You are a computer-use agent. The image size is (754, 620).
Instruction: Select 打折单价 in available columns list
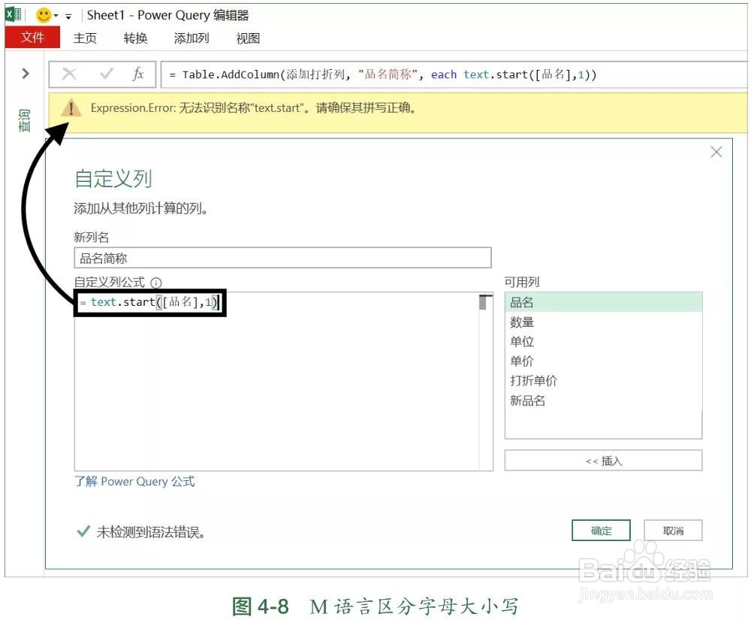(x=603, y=380)
